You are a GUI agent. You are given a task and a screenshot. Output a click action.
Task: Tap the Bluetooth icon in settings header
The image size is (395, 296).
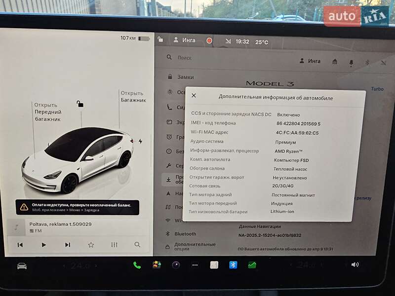(367, 62)
